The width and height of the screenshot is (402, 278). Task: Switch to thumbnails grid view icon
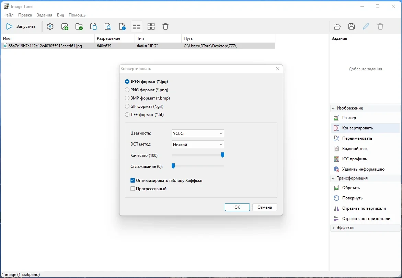[x=151, y=26]
